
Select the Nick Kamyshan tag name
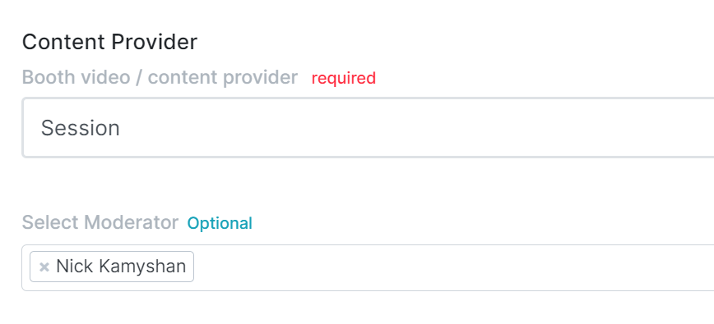[121, 267]
